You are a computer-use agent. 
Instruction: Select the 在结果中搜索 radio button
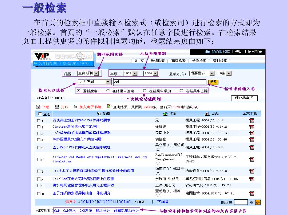[x=108, y=90]
